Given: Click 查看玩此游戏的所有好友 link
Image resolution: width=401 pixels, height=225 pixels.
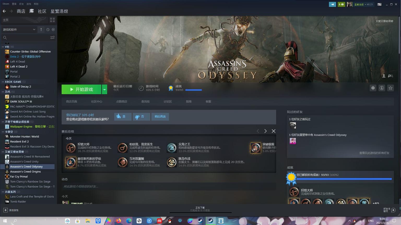Looking at the screenshot, I should pyautogui.click(x=374, y=153).
